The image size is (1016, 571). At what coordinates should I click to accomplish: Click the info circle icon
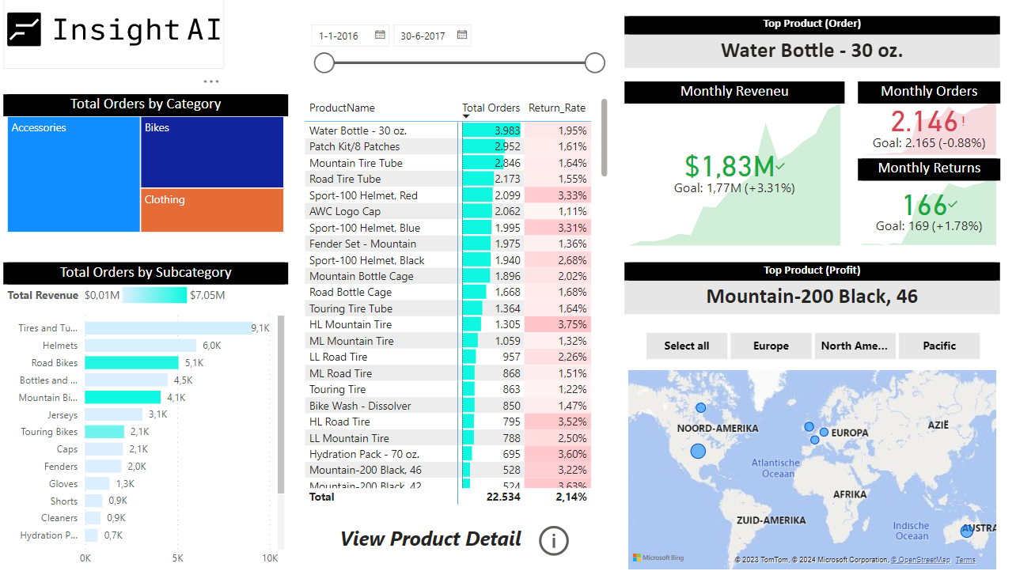[554, 541]
